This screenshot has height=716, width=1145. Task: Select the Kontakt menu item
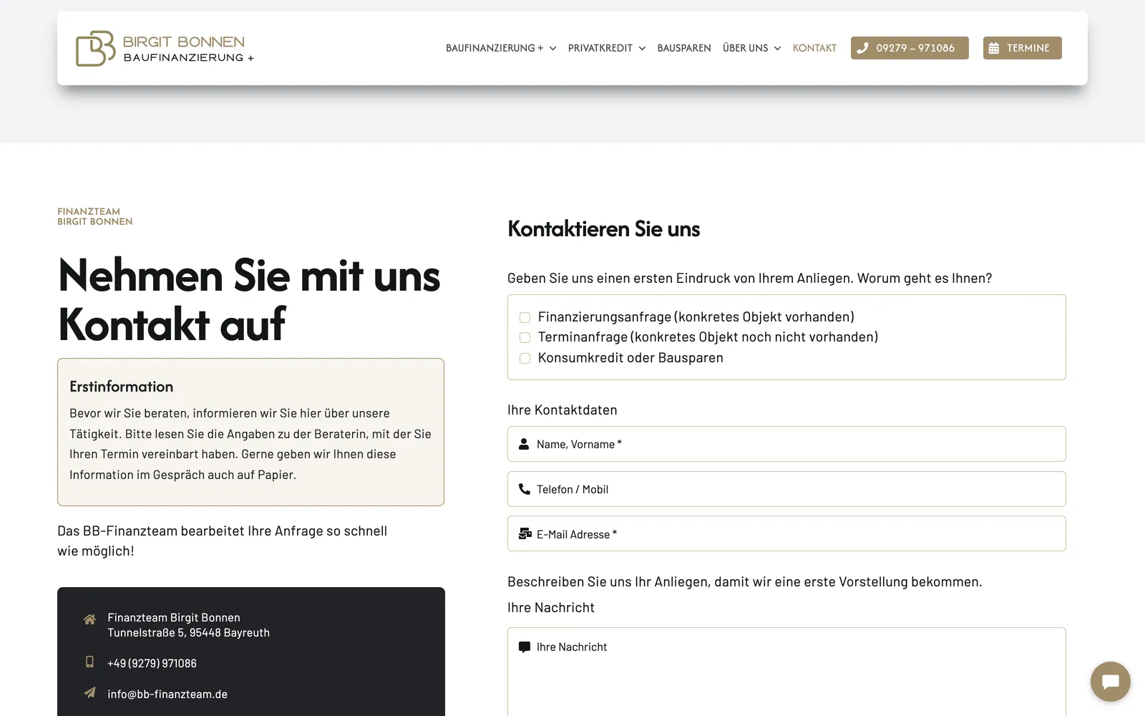tap(814, 48)
